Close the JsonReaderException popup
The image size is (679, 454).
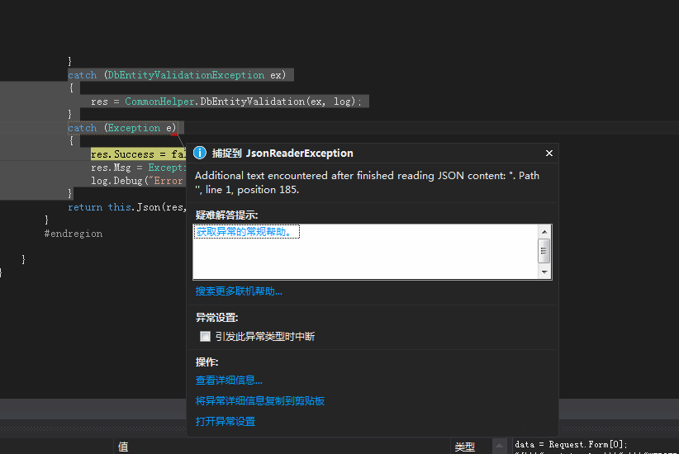pyautogui.click(x=549, y=154)
